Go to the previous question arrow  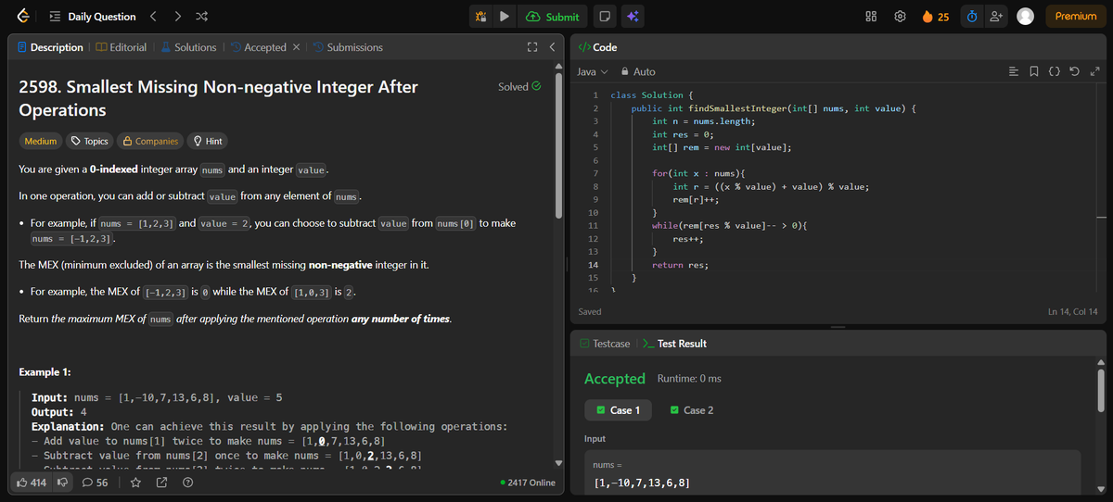154,17
